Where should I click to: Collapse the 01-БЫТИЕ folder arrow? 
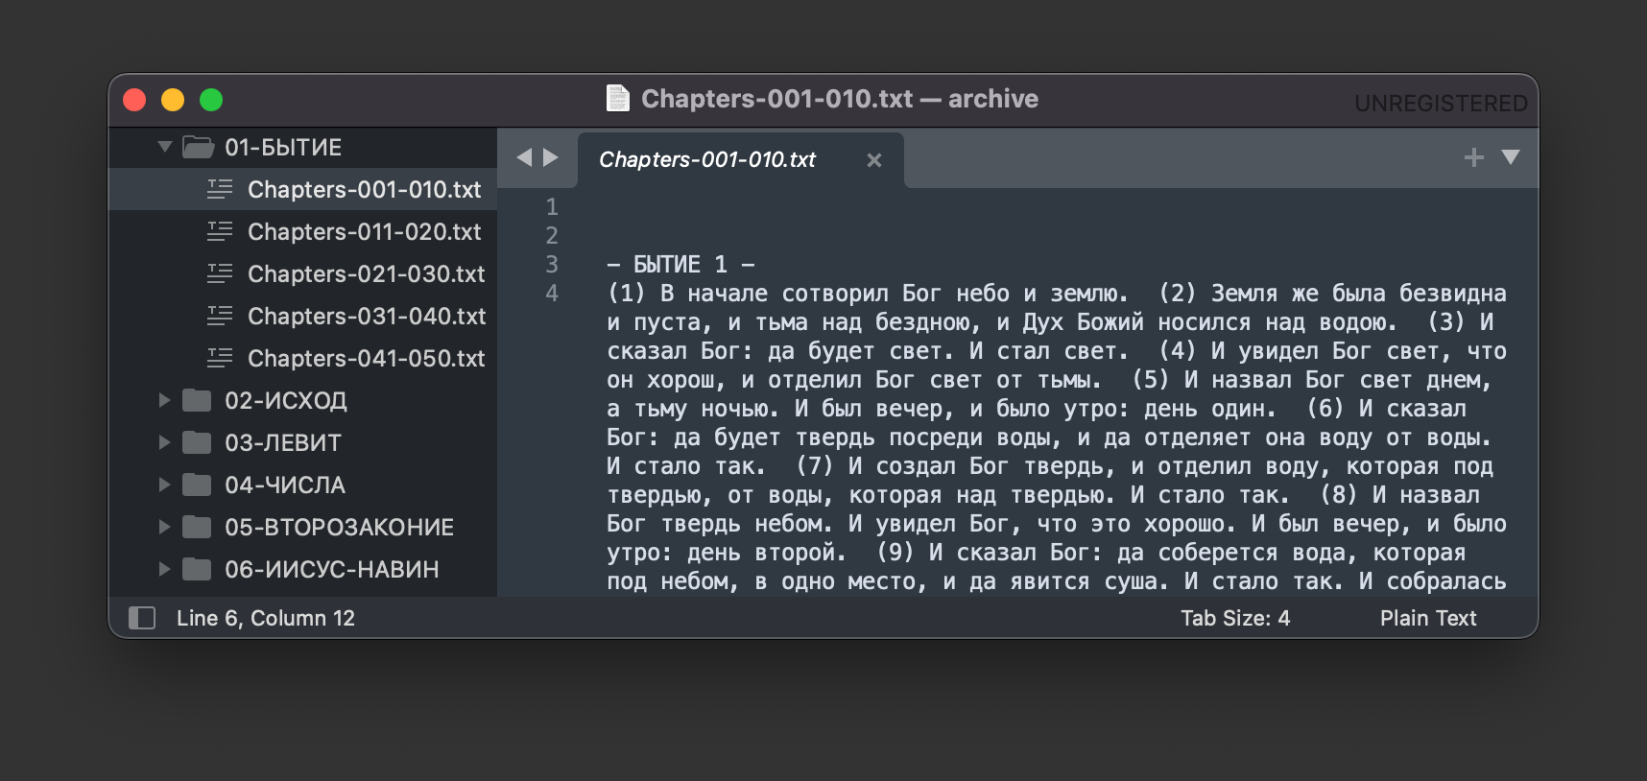coord(165,147)
